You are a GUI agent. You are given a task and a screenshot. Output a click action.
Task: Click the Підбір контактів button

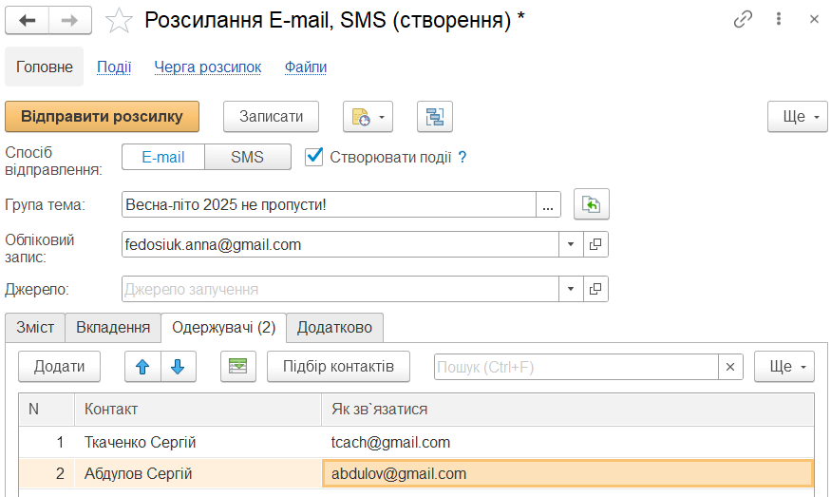339,367
